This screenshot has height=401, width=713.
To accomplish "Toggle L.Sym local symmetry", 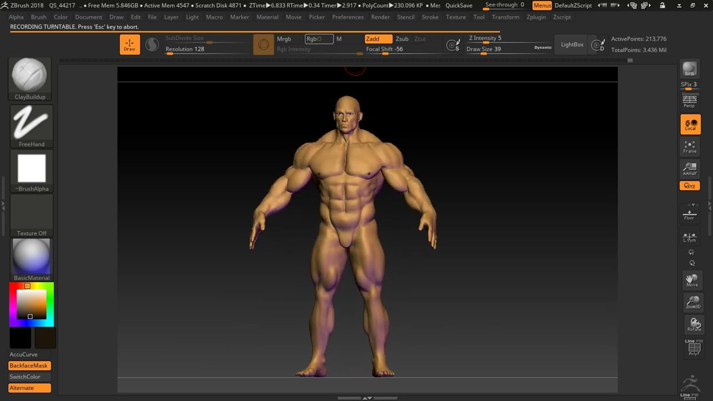I will 690,237.
